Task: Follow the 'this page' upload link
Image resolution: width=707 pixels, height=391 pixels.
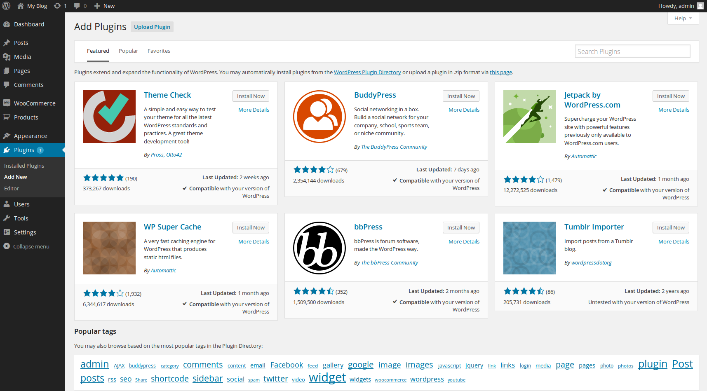Action: click(x=501, y=73)
